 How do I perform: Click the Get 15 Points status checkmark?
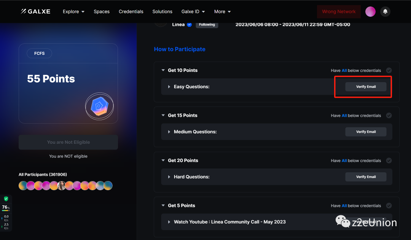[x=389, y=116]
